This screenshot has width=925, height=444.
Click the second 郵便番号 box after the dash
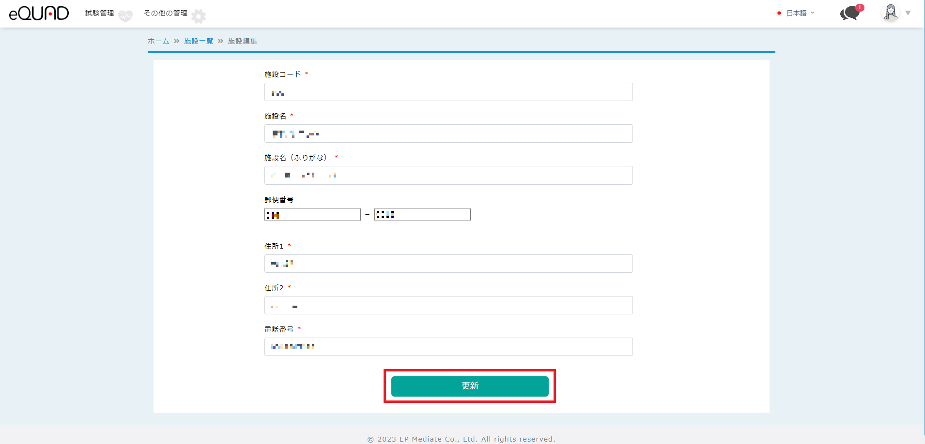point(422,214)
